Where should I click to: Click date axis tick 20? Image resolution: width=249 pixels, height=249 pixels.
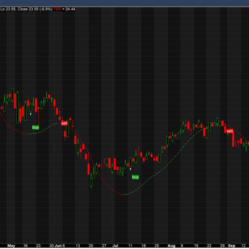(x=91, y=246)
